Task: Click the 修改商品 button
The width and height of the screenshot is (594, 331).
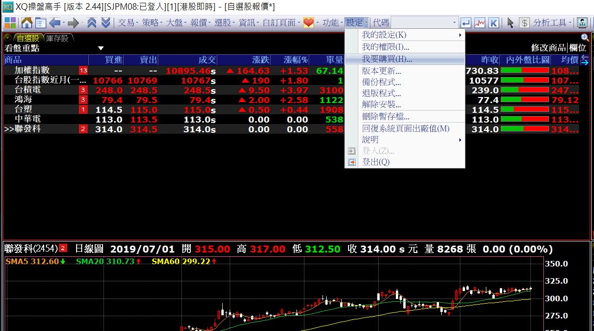Action: (x=549, y=48)
